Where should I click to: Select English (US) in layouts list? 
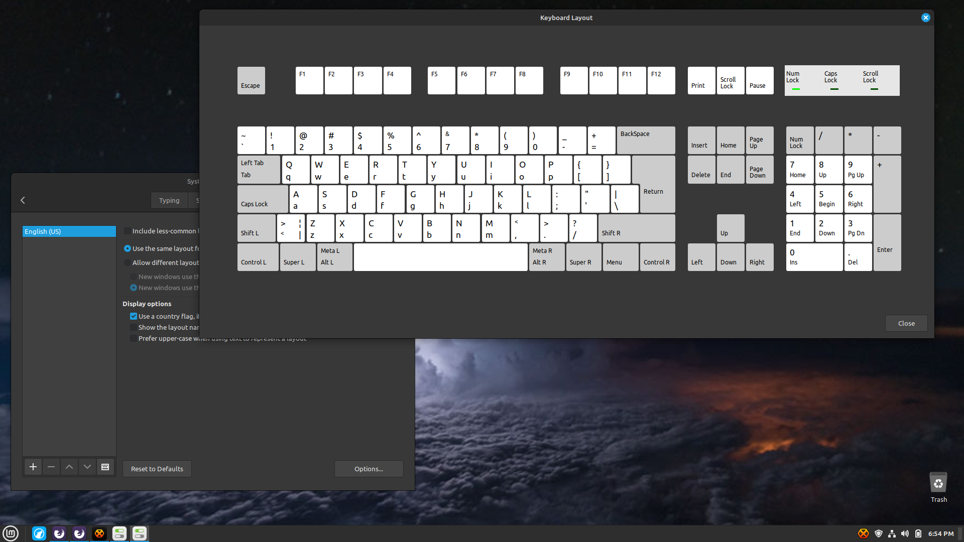tap(69, 231)
